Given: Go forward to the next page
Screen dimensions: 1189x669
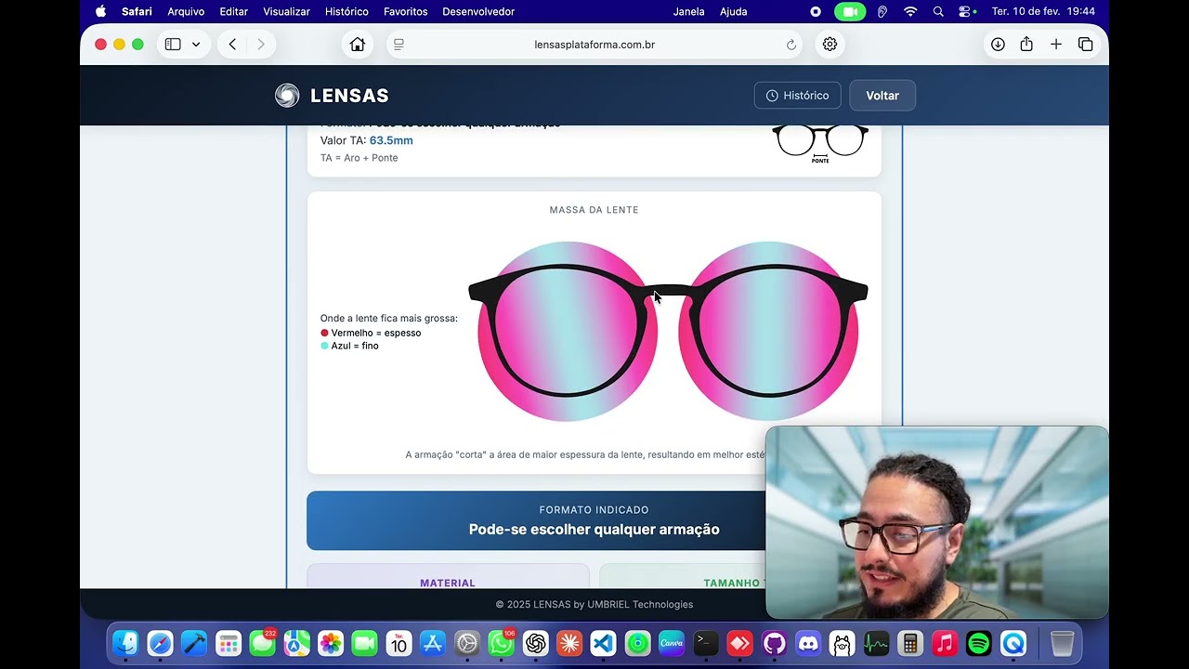Looking at the screenshot, I should pos(260,45).
